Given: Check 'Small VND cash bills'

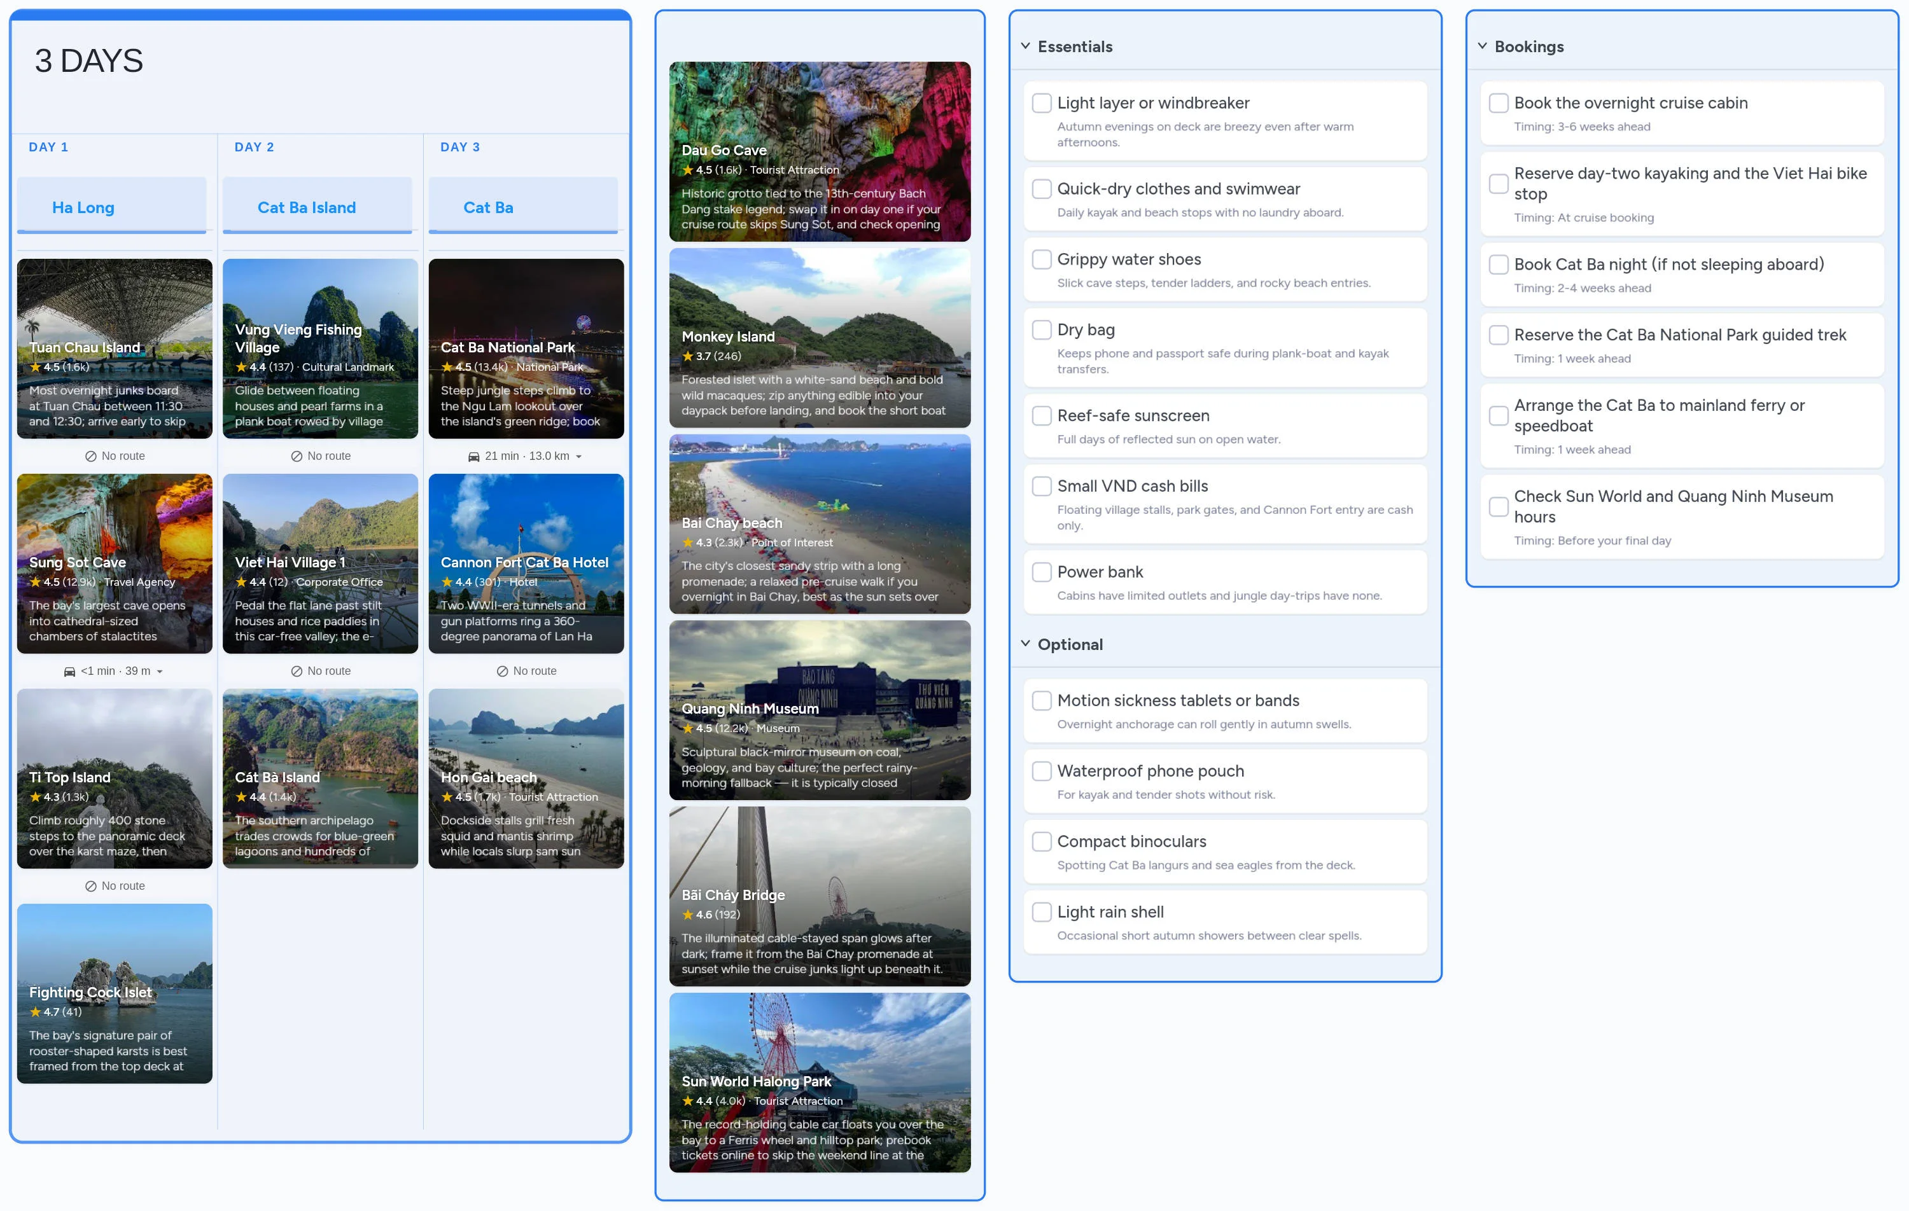Looking at the screenshot, I should pos(1042,486).
